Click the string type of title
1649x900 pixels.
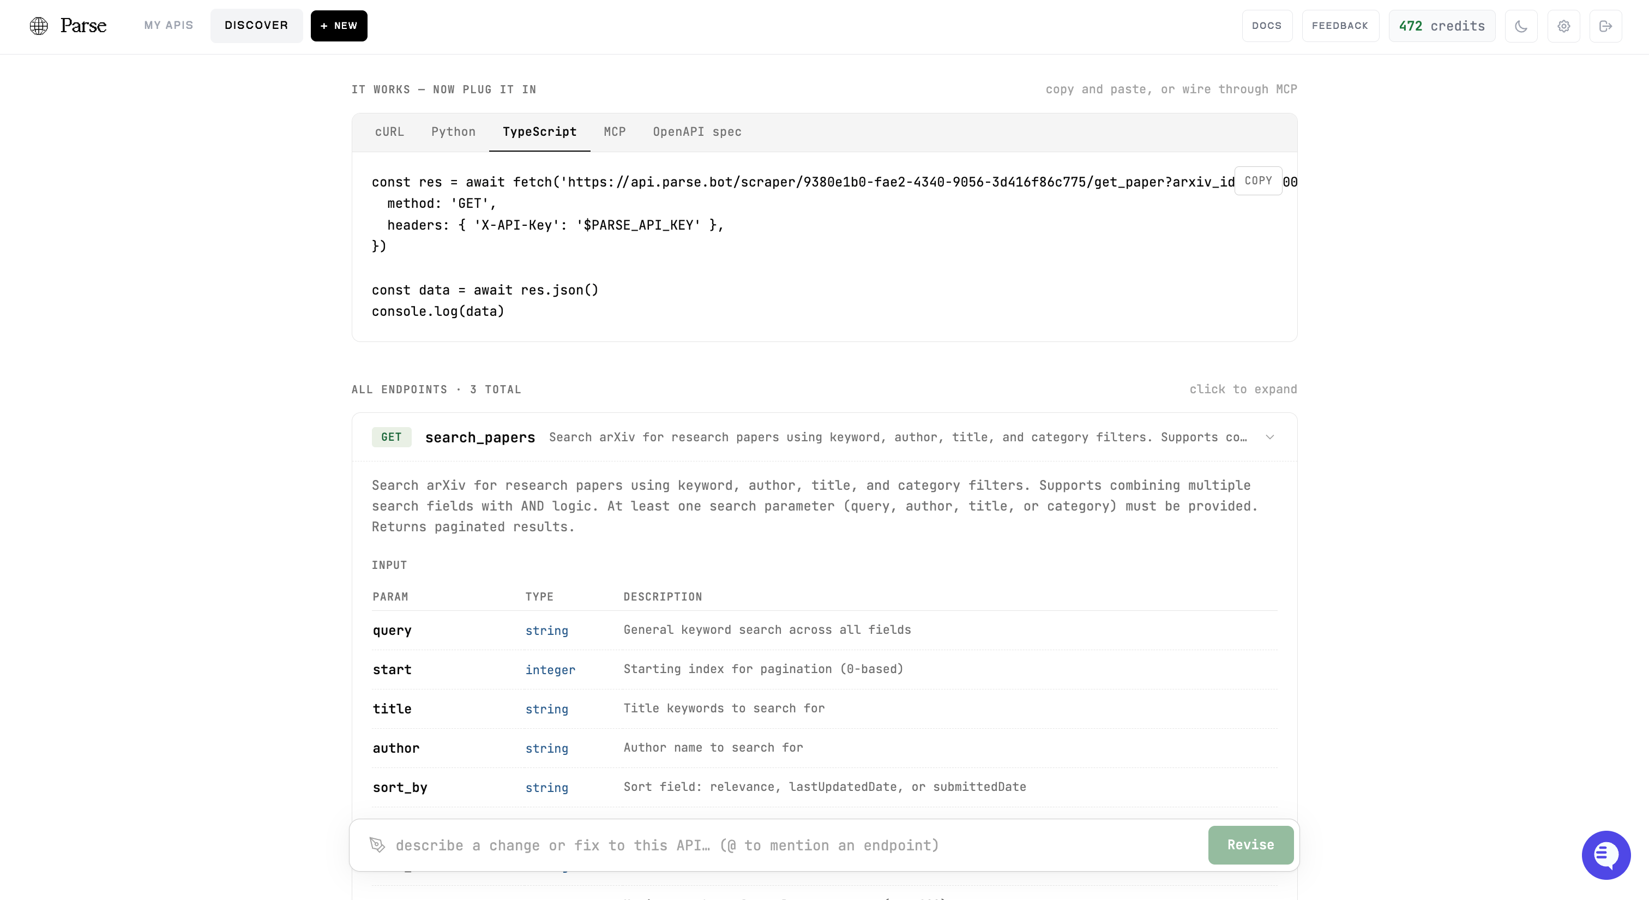(547, 709)
